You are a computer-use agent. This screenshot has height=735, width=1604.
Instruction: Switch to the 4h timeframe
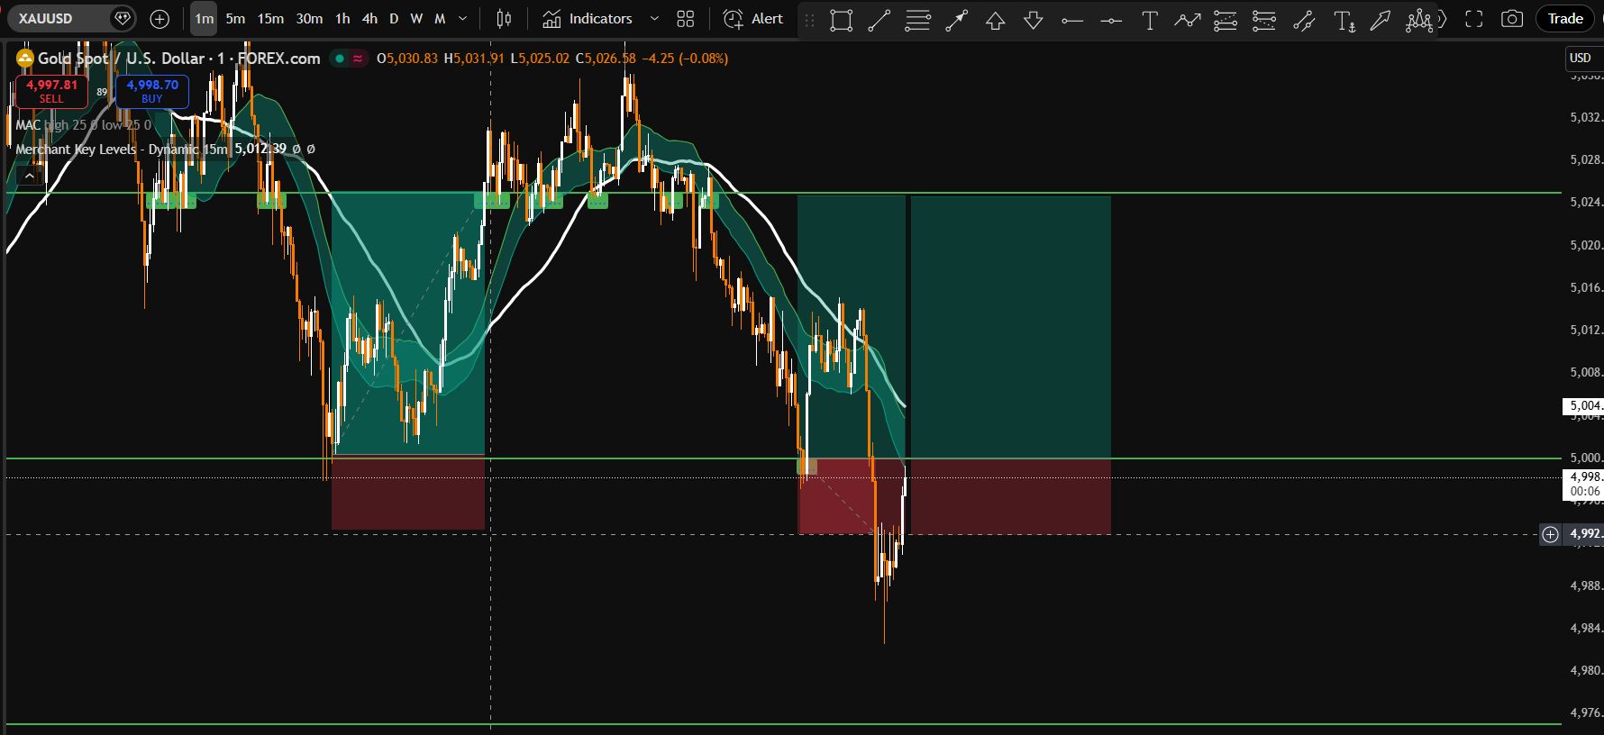pos(369,19)
